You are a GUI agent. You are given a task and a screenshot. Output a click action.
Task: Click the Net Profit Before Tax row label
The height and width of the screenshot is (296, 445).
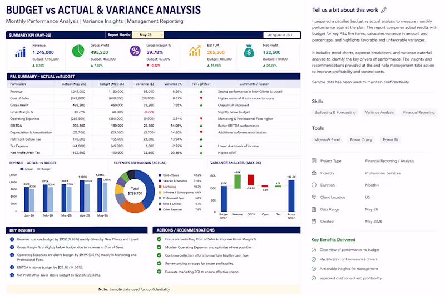[26, 139]
